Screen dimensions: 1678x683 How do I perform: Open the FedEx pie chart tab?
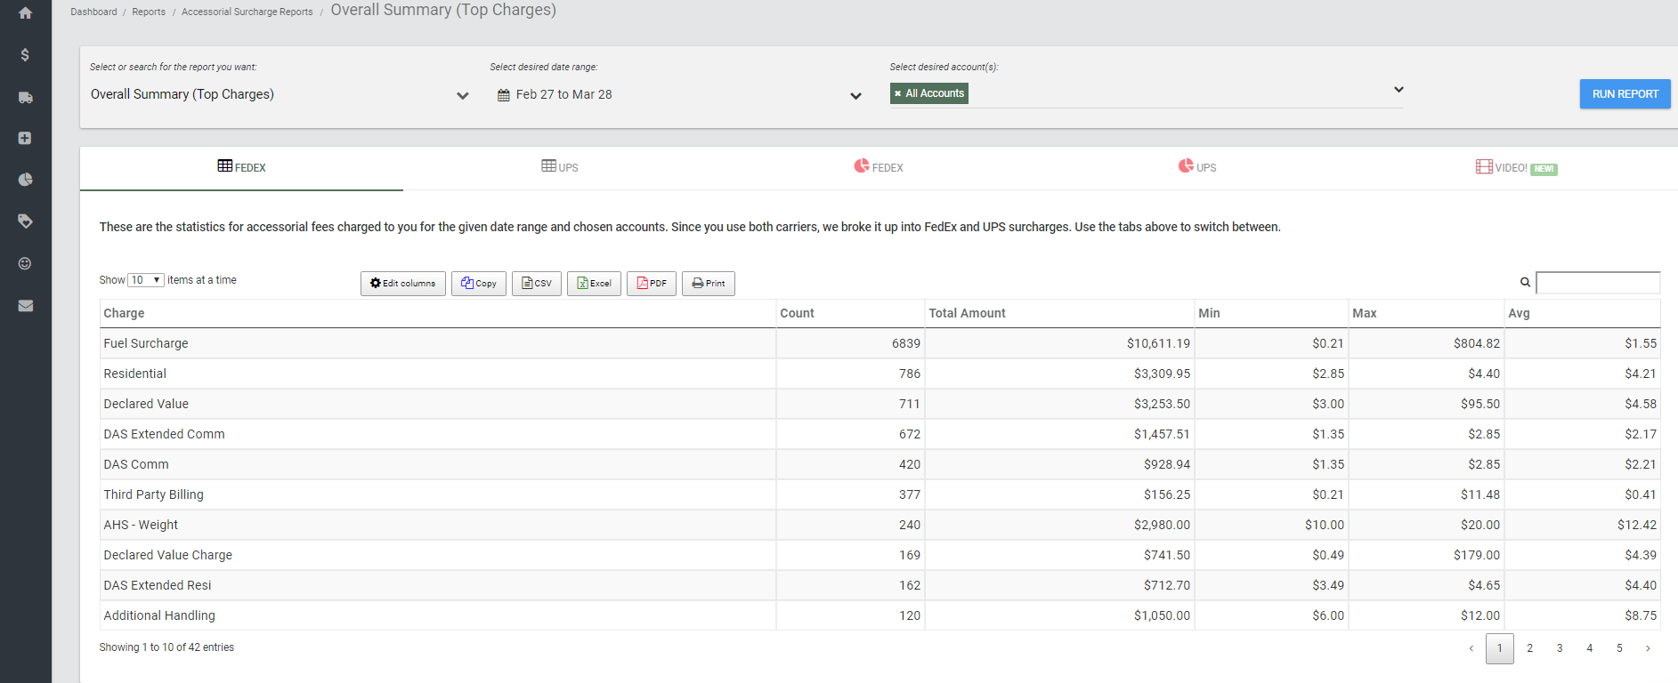tap(879, 167)
